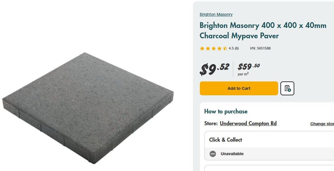Click the first rating star
Viewport: 334px width, 171px height.
(x=202, y=48)
